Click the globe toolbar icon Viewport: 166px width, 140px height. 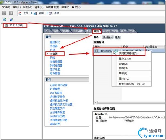(x=11, y=20)
